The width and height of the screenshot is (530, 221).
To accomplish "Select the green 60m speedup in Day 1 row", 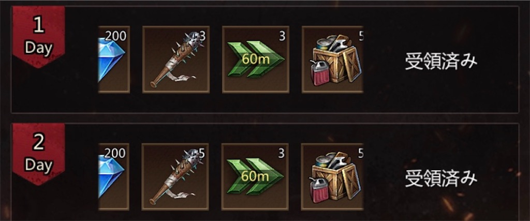I will [256, 59].
